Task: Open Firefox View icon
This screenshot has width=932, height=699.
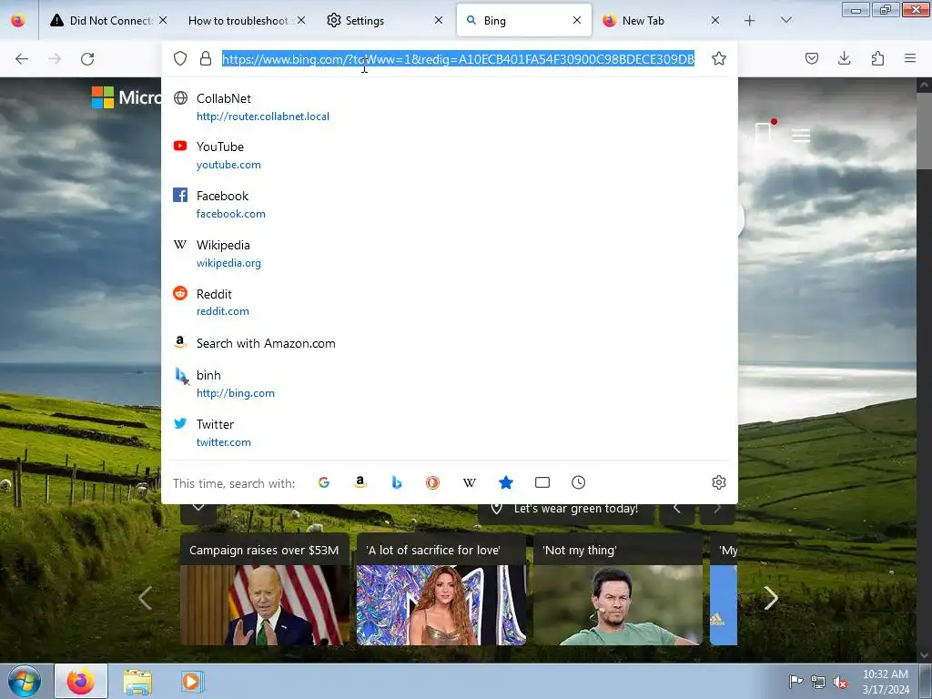Action: tap(18, 21)
